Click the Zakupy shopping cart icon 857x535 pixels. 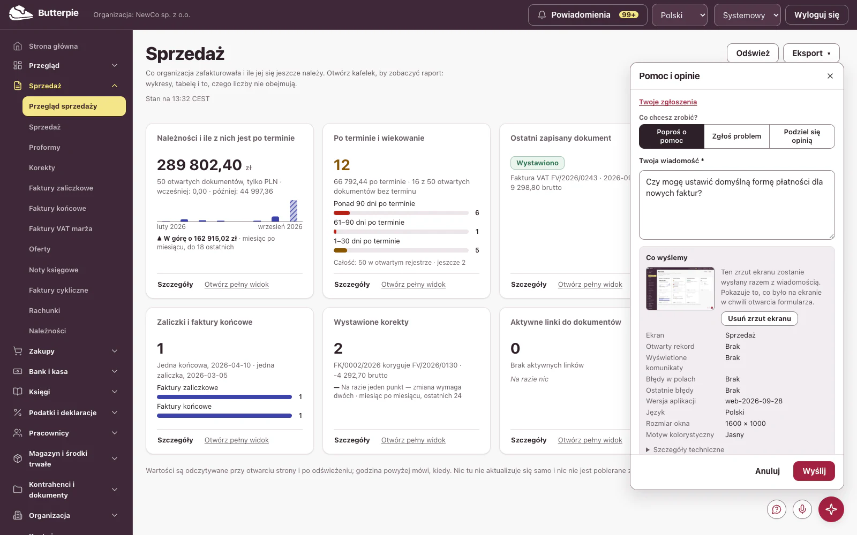[18, 351]
